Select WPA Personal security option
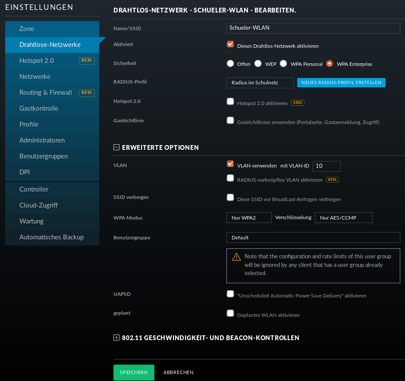405x381 pixels. coord(283,63)
